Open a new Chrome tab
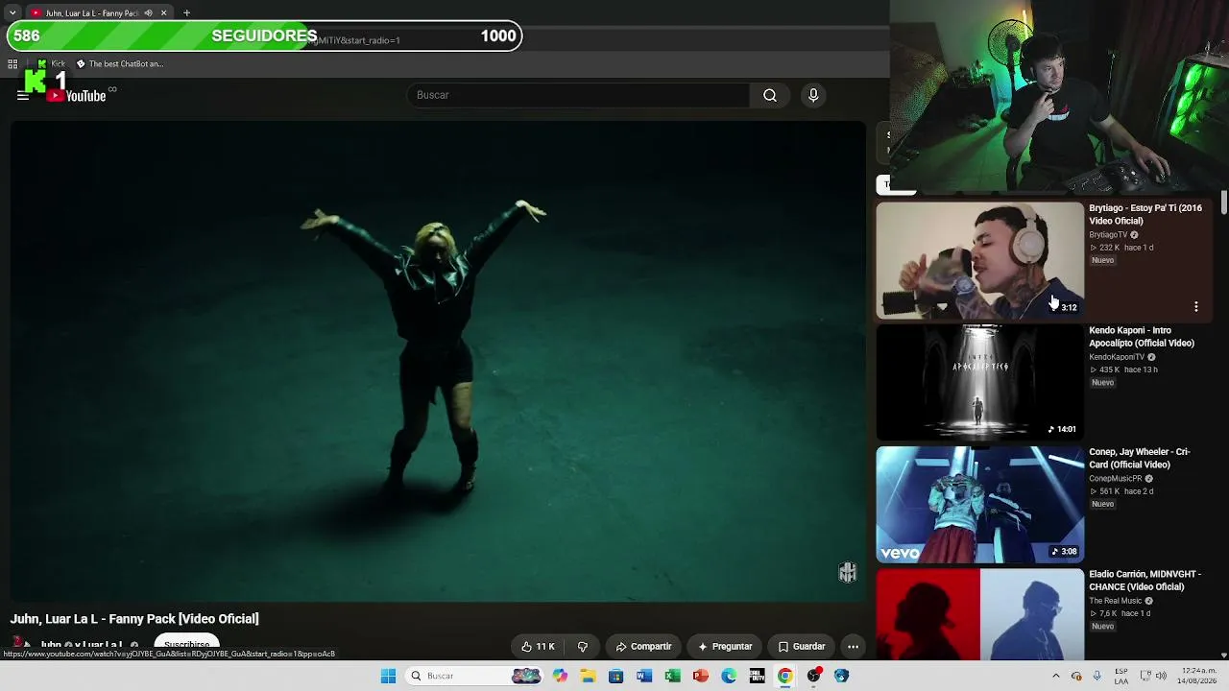Viewport: 1229px width, 691px height. (x=186, y=13)
